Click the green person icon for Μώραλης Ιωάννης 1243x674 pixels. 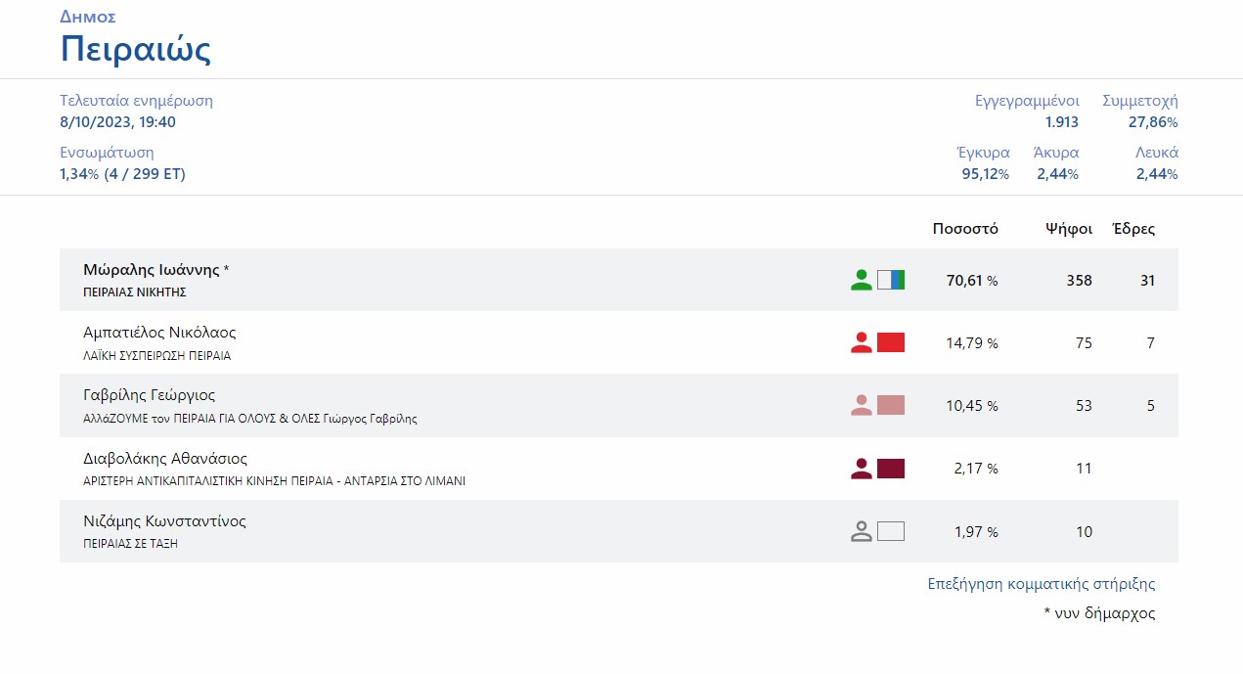[x=861, y=281]
